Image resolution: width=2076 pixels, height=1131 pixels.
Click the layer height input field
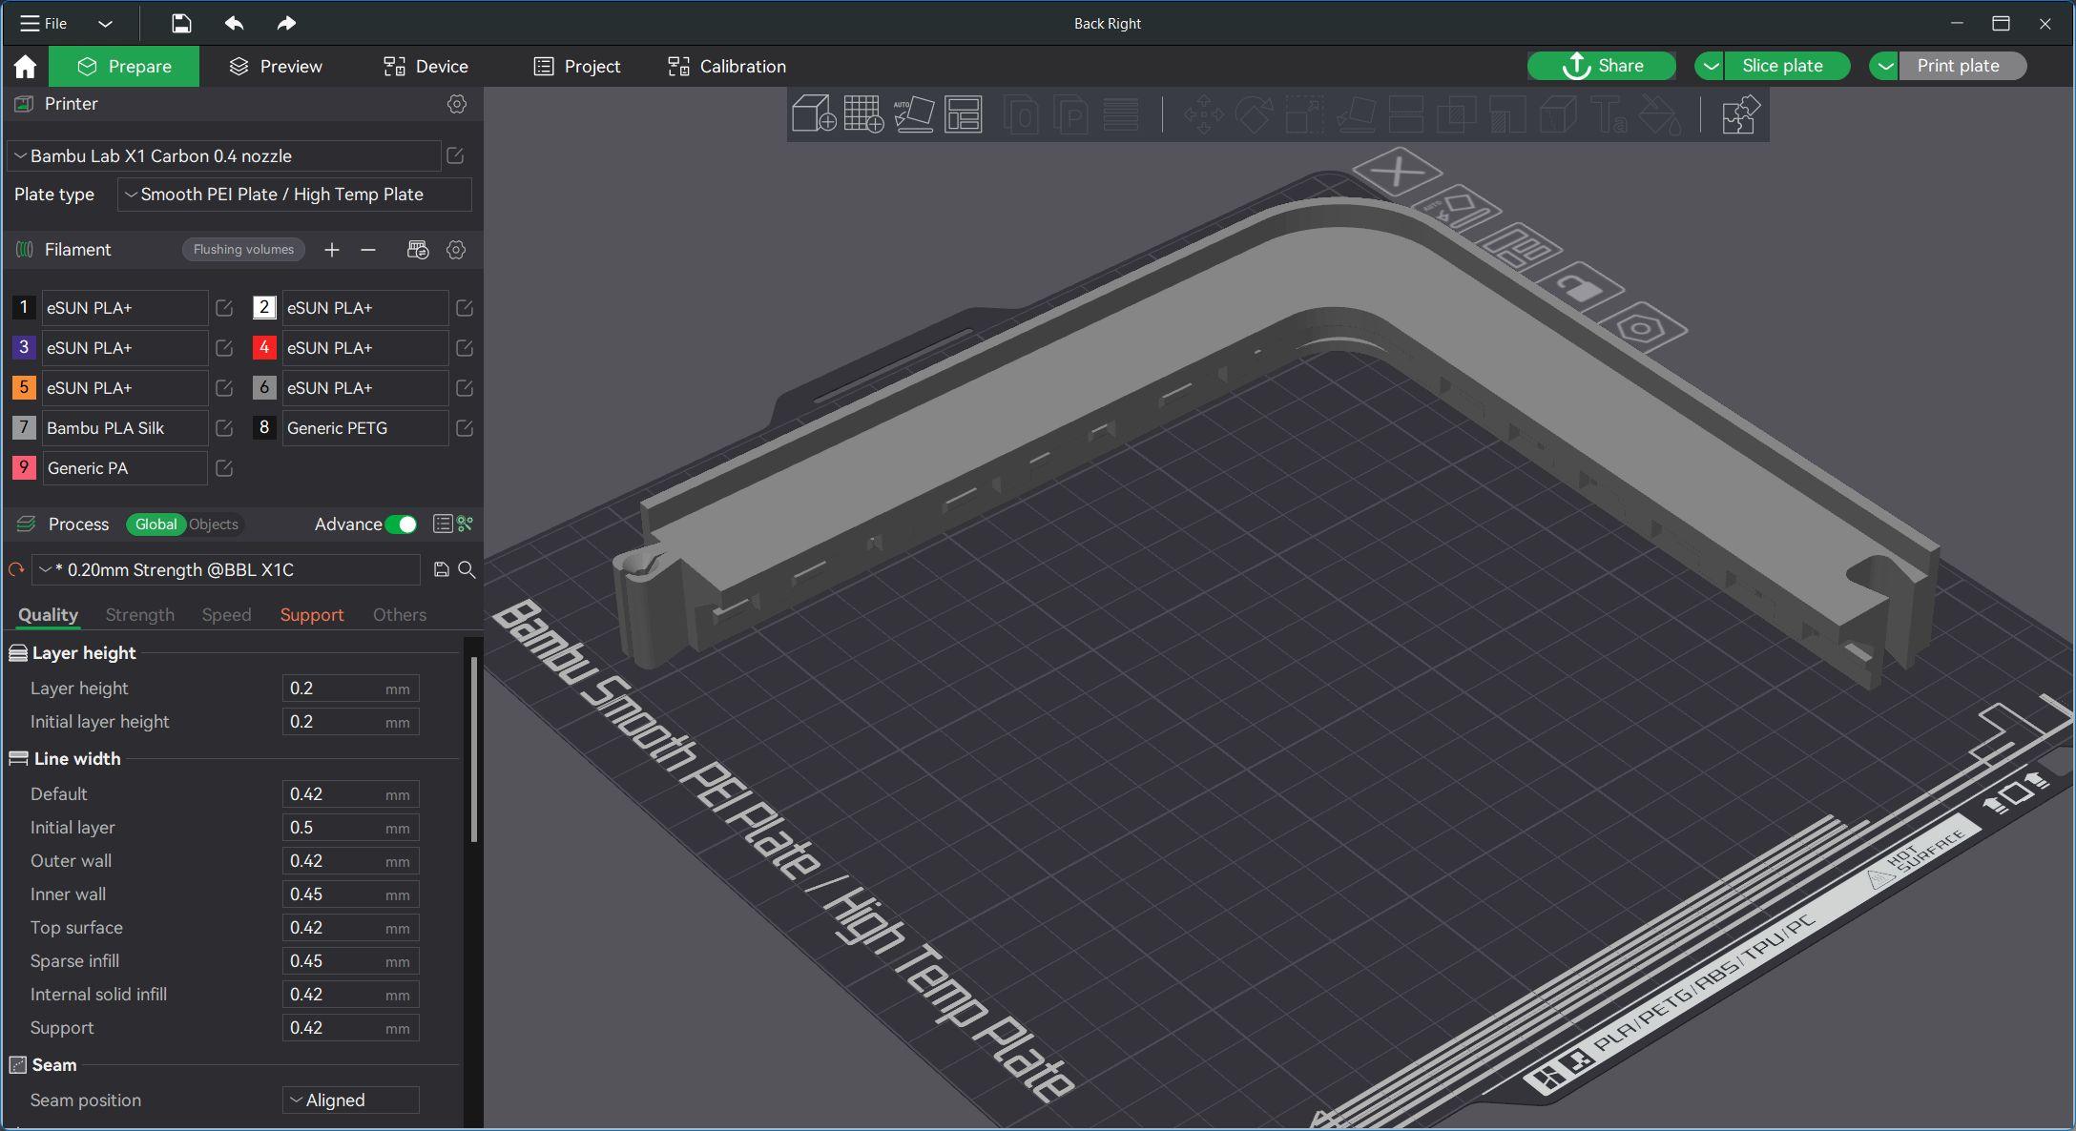point(344,689)
